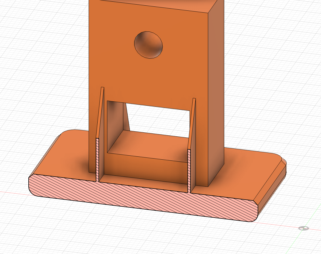Click the origin point marker on the grid
Screen dimensions: 321x254
coord(304,228)
